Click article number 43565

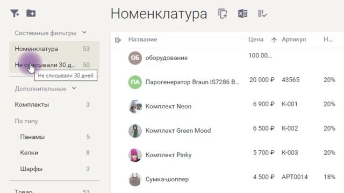[290, 80]
